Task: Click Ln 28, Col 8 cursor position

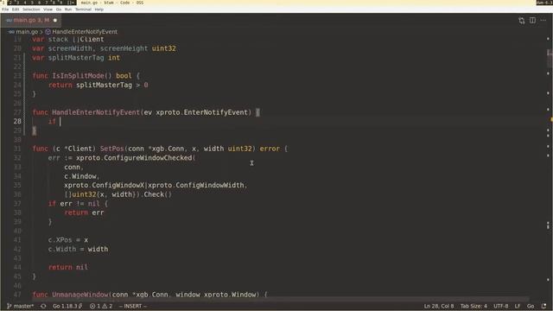Action: coord(439,306)
